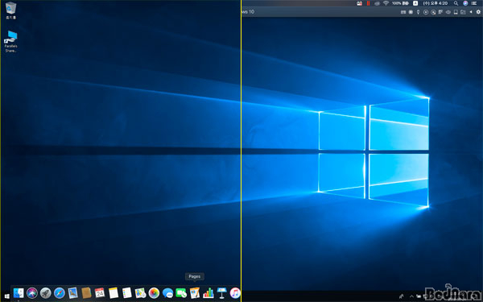
Task: Open Notification Center list icon
Action: coord(474,3)
